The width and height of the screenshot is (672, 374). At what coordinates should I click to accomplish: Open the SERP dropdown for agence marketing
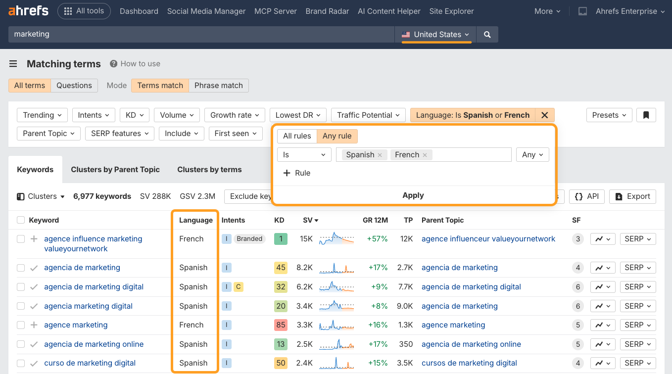tap(637, 325)
